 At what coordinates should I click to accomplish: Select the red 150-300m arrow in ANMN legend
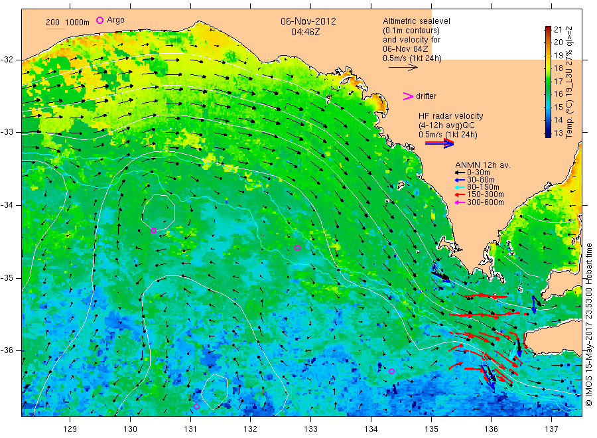coord(460,194)
